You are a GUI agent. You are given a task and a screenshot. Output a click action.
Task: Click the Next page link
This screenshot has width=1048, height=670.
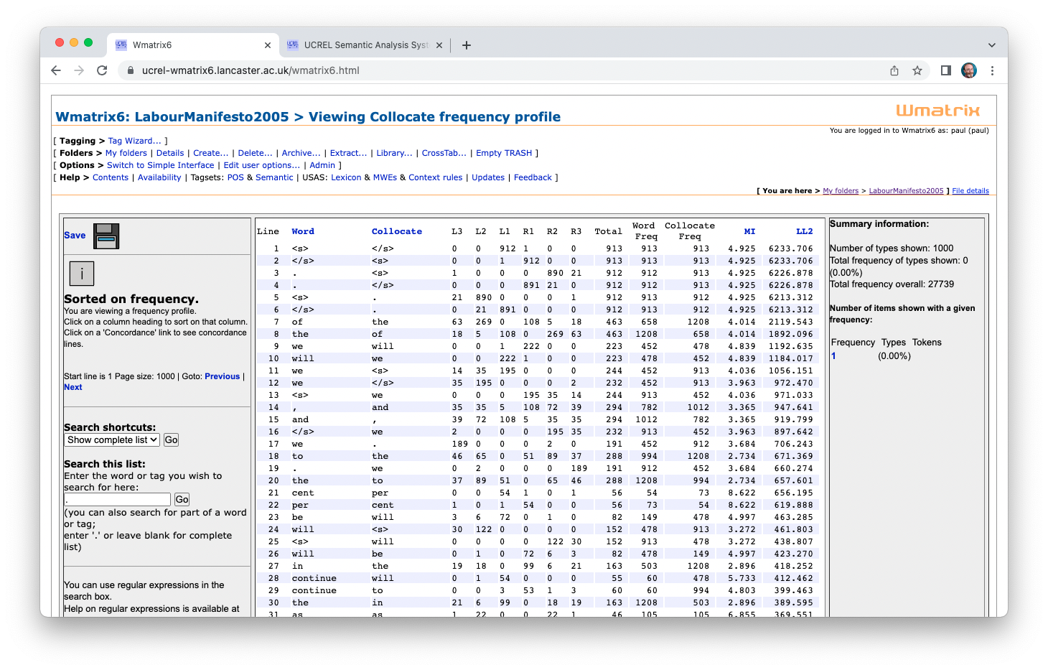tap(73, 387)
